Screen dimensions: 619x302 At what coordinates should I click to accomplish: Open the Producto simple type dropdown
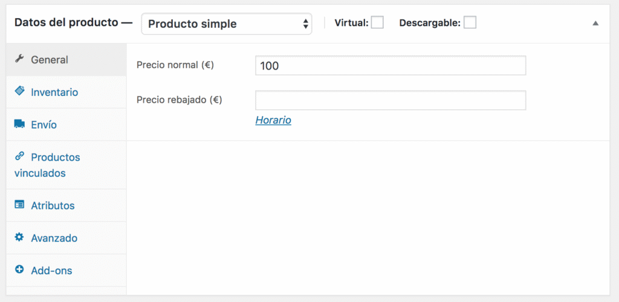coord(227,24)
